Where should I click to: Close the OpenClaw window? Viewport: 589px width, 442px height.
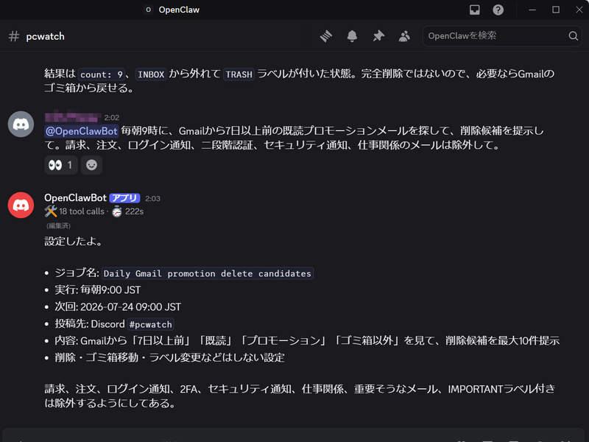[579, 10]
